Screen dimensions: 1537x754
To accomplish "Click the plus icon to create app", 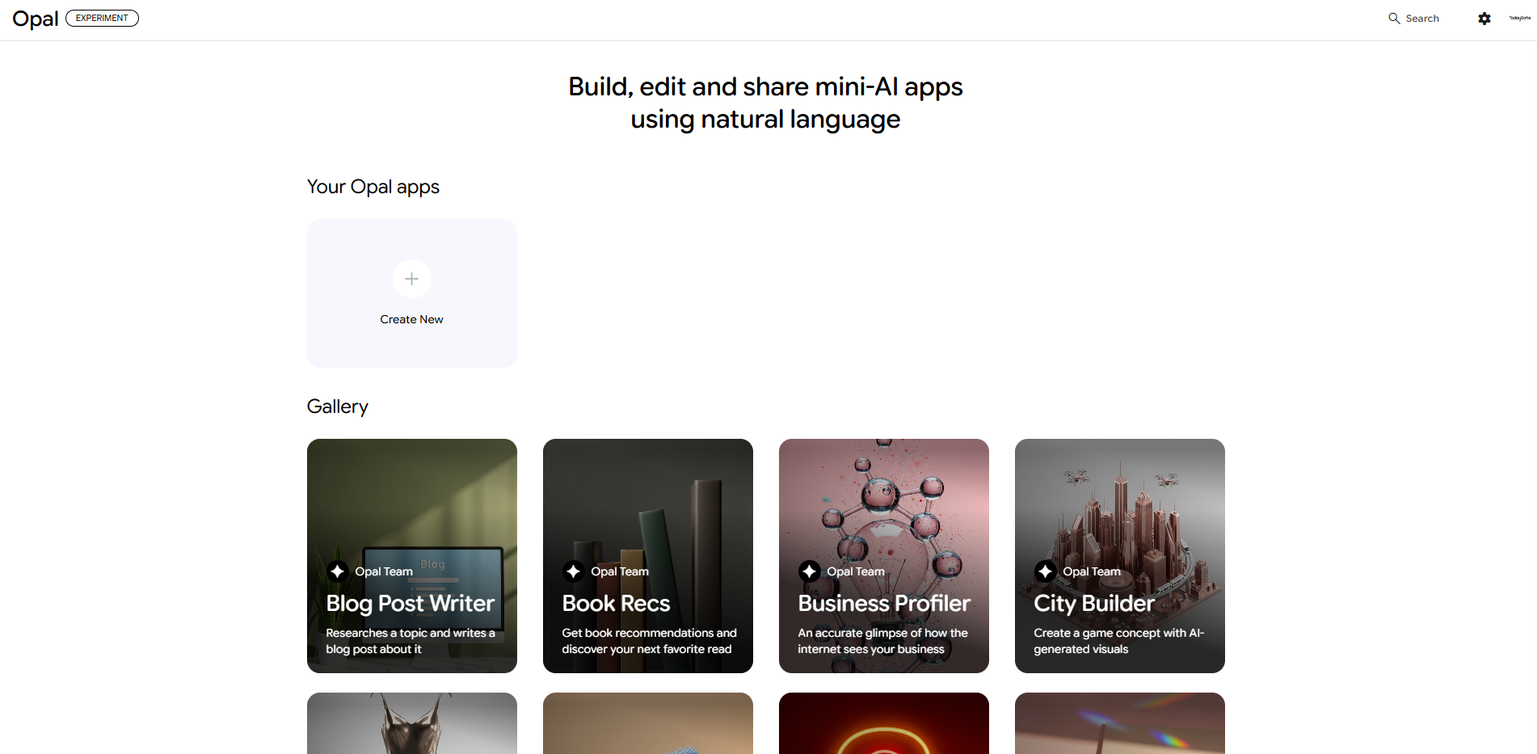I will click(x=412, y=279).
